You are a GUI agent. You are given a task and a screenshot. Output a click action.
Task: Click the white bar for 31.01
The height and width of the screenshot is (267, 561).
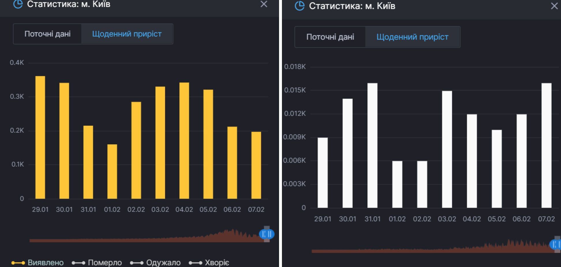(x=372, y=145)
